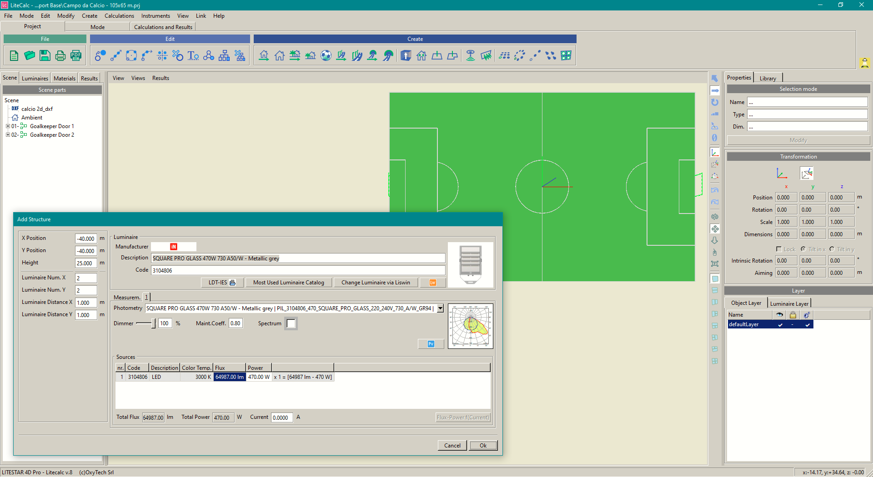Switch to the Library tab
The height and width of the screenshot is (477, 873).
tap(768, 78)
